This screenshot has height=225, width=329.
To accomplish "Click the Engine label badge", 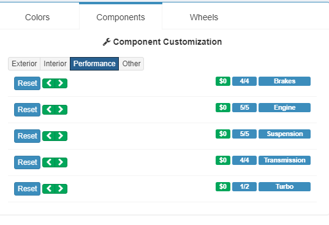I will (284, 107).
